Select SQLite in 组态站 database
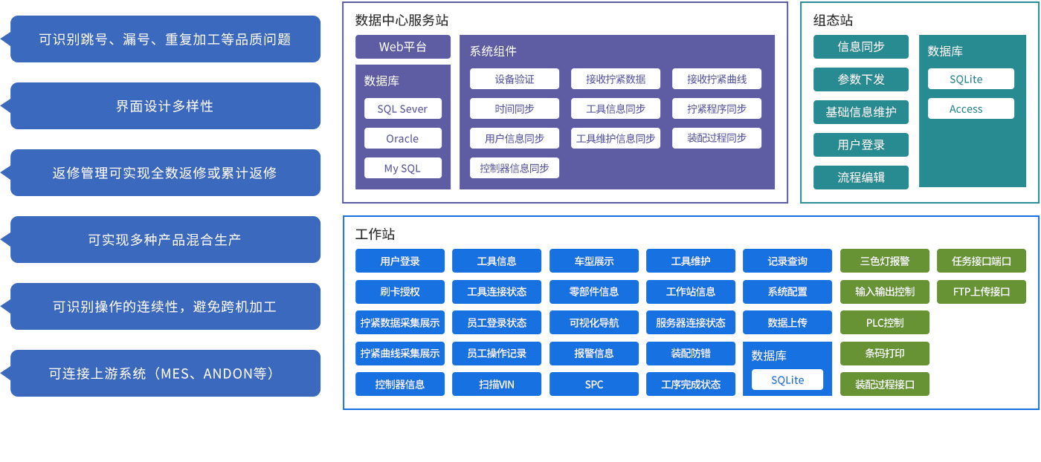Viewport: 1041px width, 462px height. point(971,79)
